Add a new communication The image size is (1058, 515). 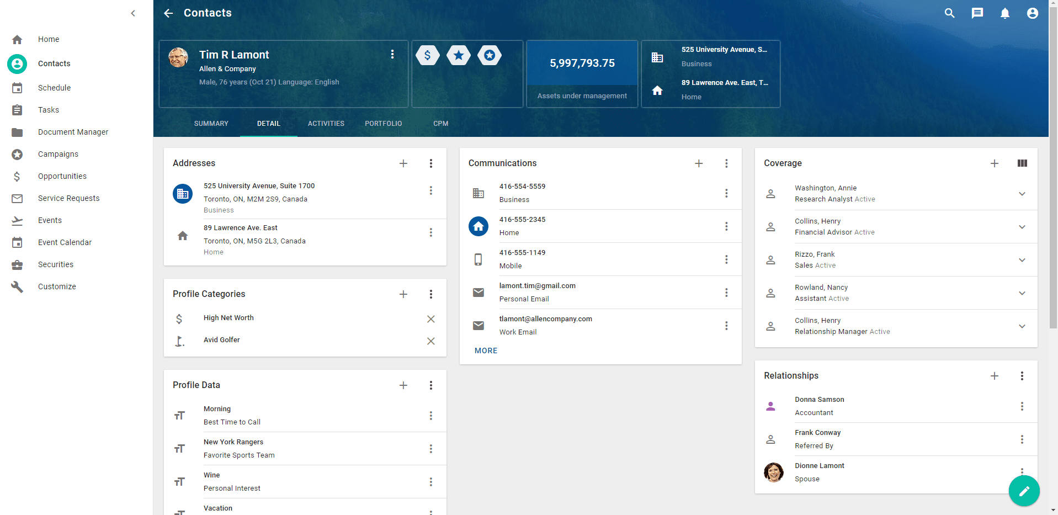(699, 163)
